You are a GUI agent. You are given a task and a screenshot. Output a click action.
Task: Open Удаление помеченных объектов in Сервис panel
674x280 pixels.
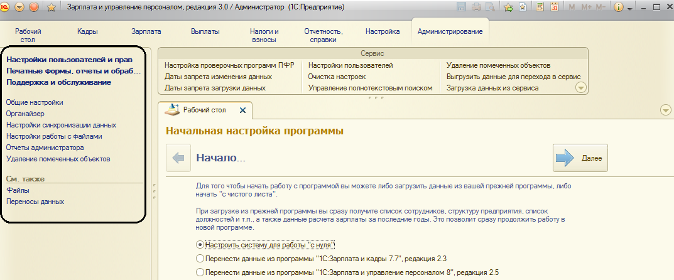tap(498, 65)
